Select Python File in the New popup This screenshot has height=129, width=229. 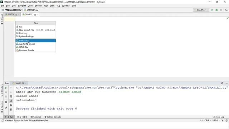36,40
